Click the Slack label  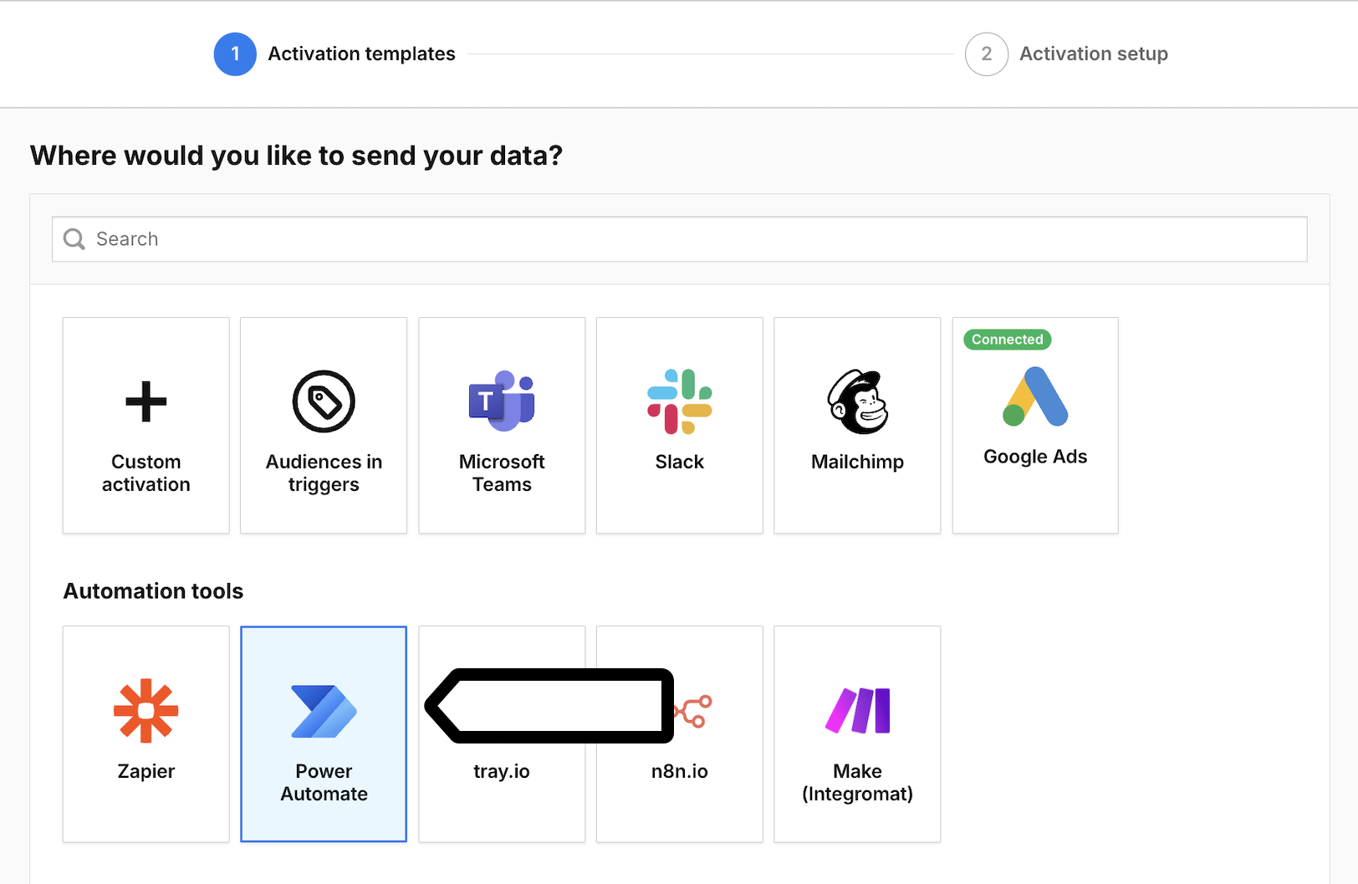point(680,462)
